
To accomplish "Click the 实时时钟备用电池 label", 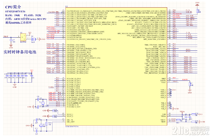I will [20, 52].
